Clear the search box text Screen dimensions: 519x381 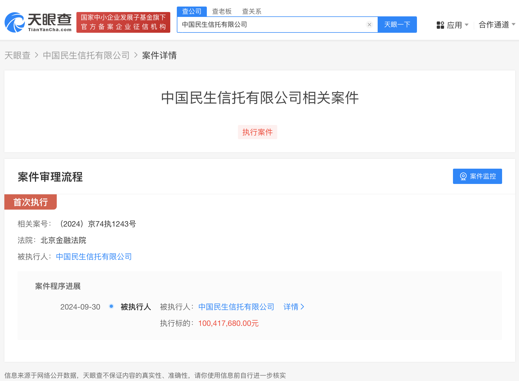coord(369,25)
